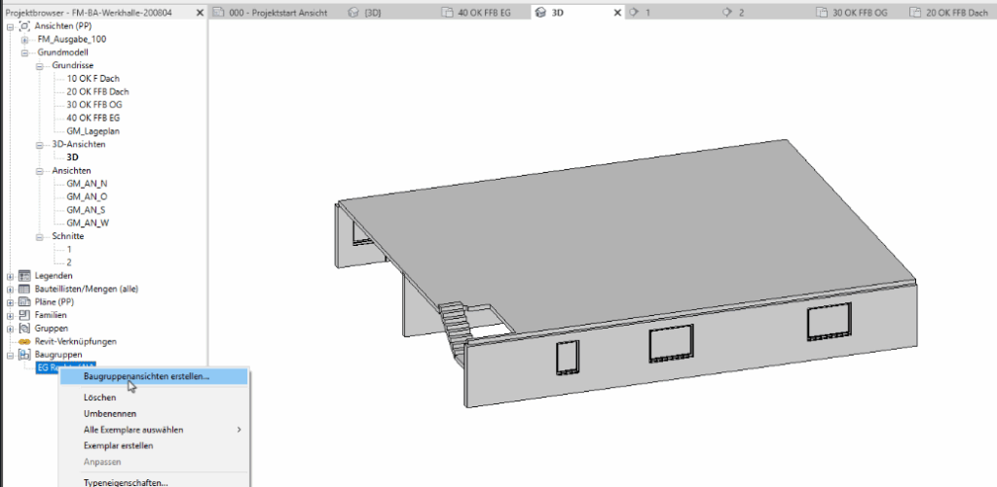Click the Familien icon in browser
This screenshot has height=487, width=997.
point(24,316)
